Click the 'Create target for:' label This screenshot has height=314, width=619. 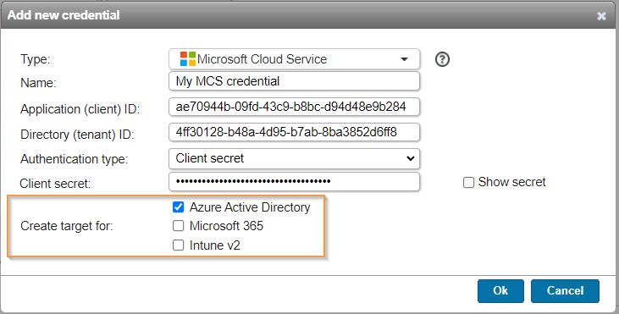tap(67, 226)
